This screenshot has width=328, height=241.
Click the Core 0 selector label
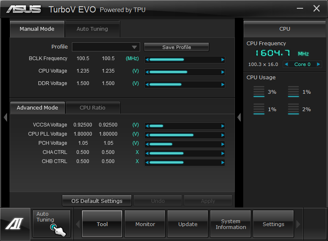(x=302, y=64)
